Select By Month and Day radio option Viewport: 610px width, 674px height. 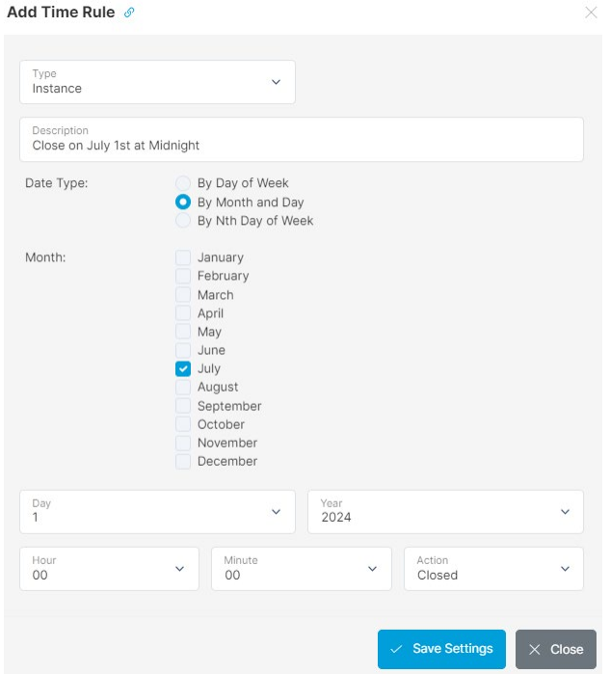pos(183,202)
